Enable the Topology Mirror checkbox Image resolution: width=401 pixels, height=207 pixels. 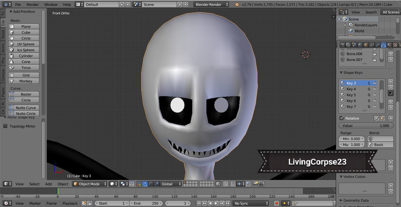(5, 126)
